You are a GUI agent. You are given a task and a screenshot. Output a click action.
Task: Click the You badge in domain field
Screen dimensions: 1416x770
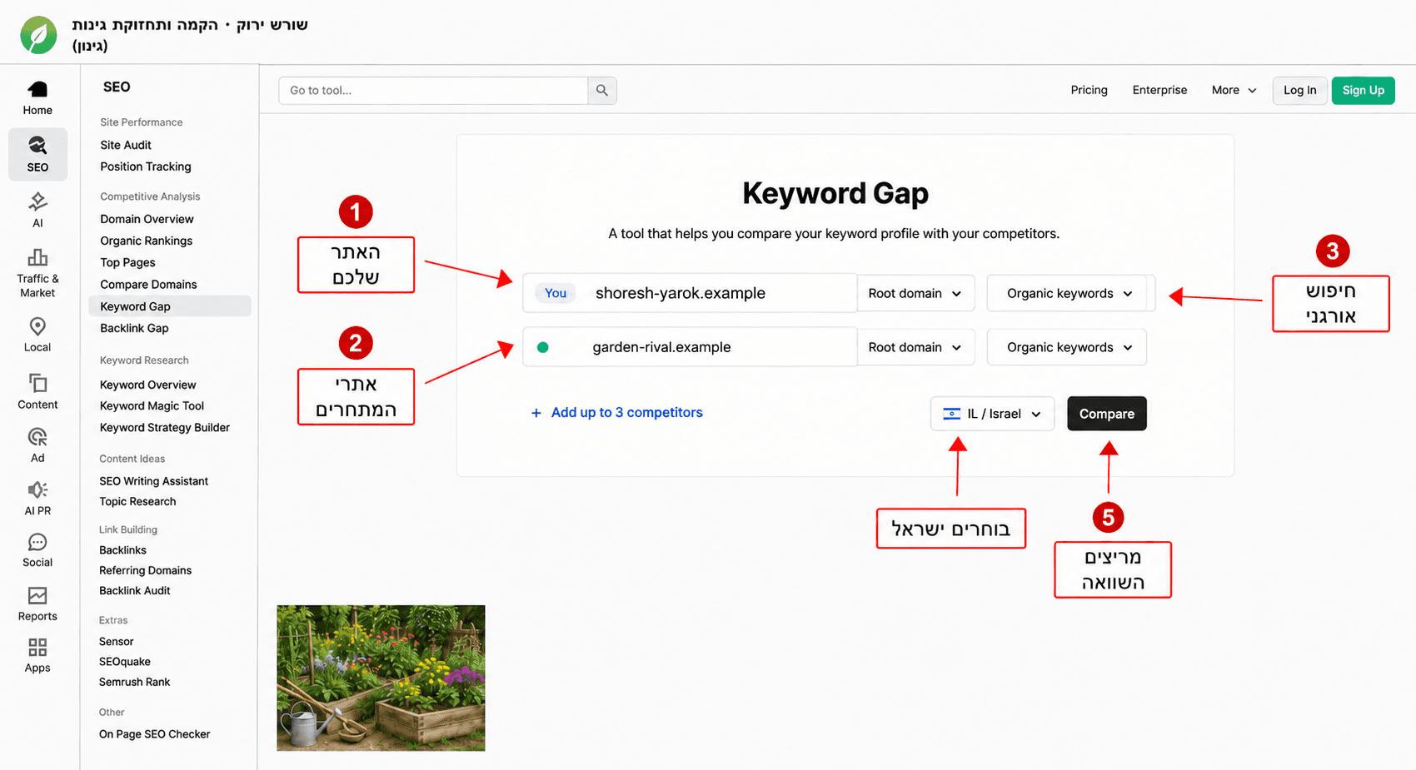[556, 293]
